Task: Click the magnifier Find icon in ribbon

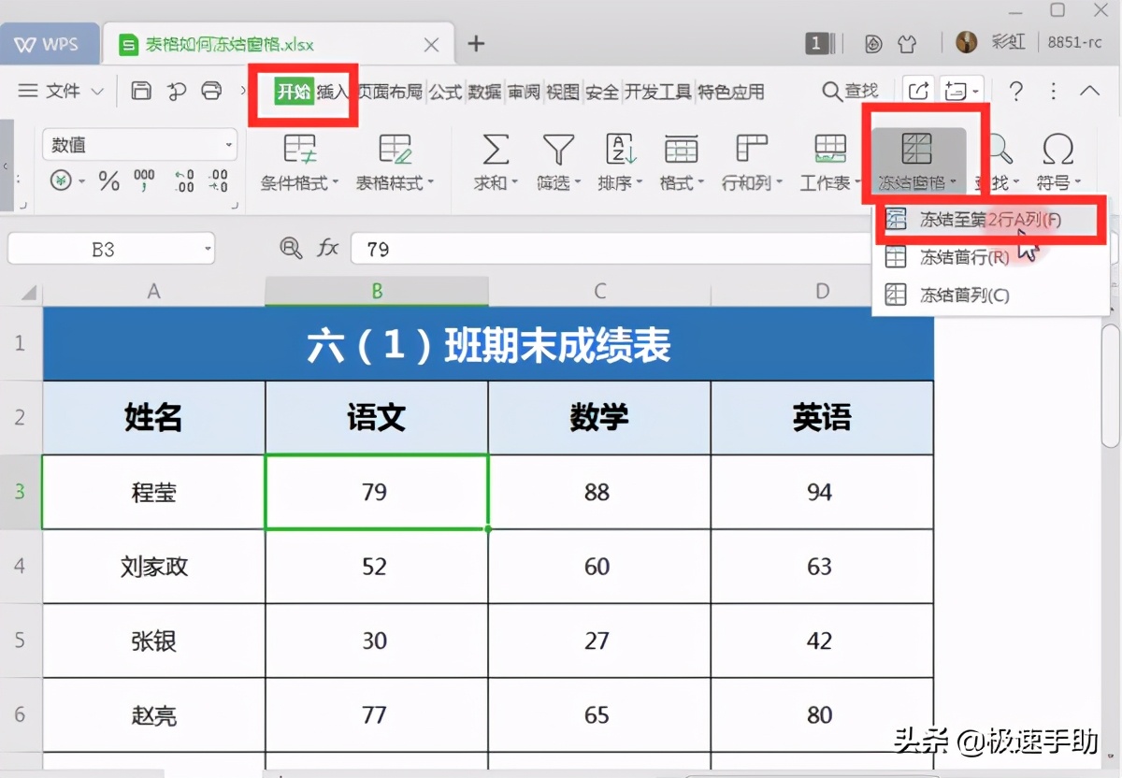Action: click(1001, 150)
